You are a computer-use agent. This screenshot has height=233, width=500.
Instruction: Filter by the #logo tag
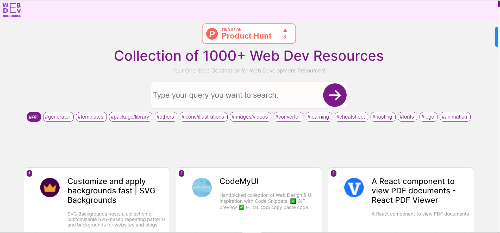tap(428, 117)
